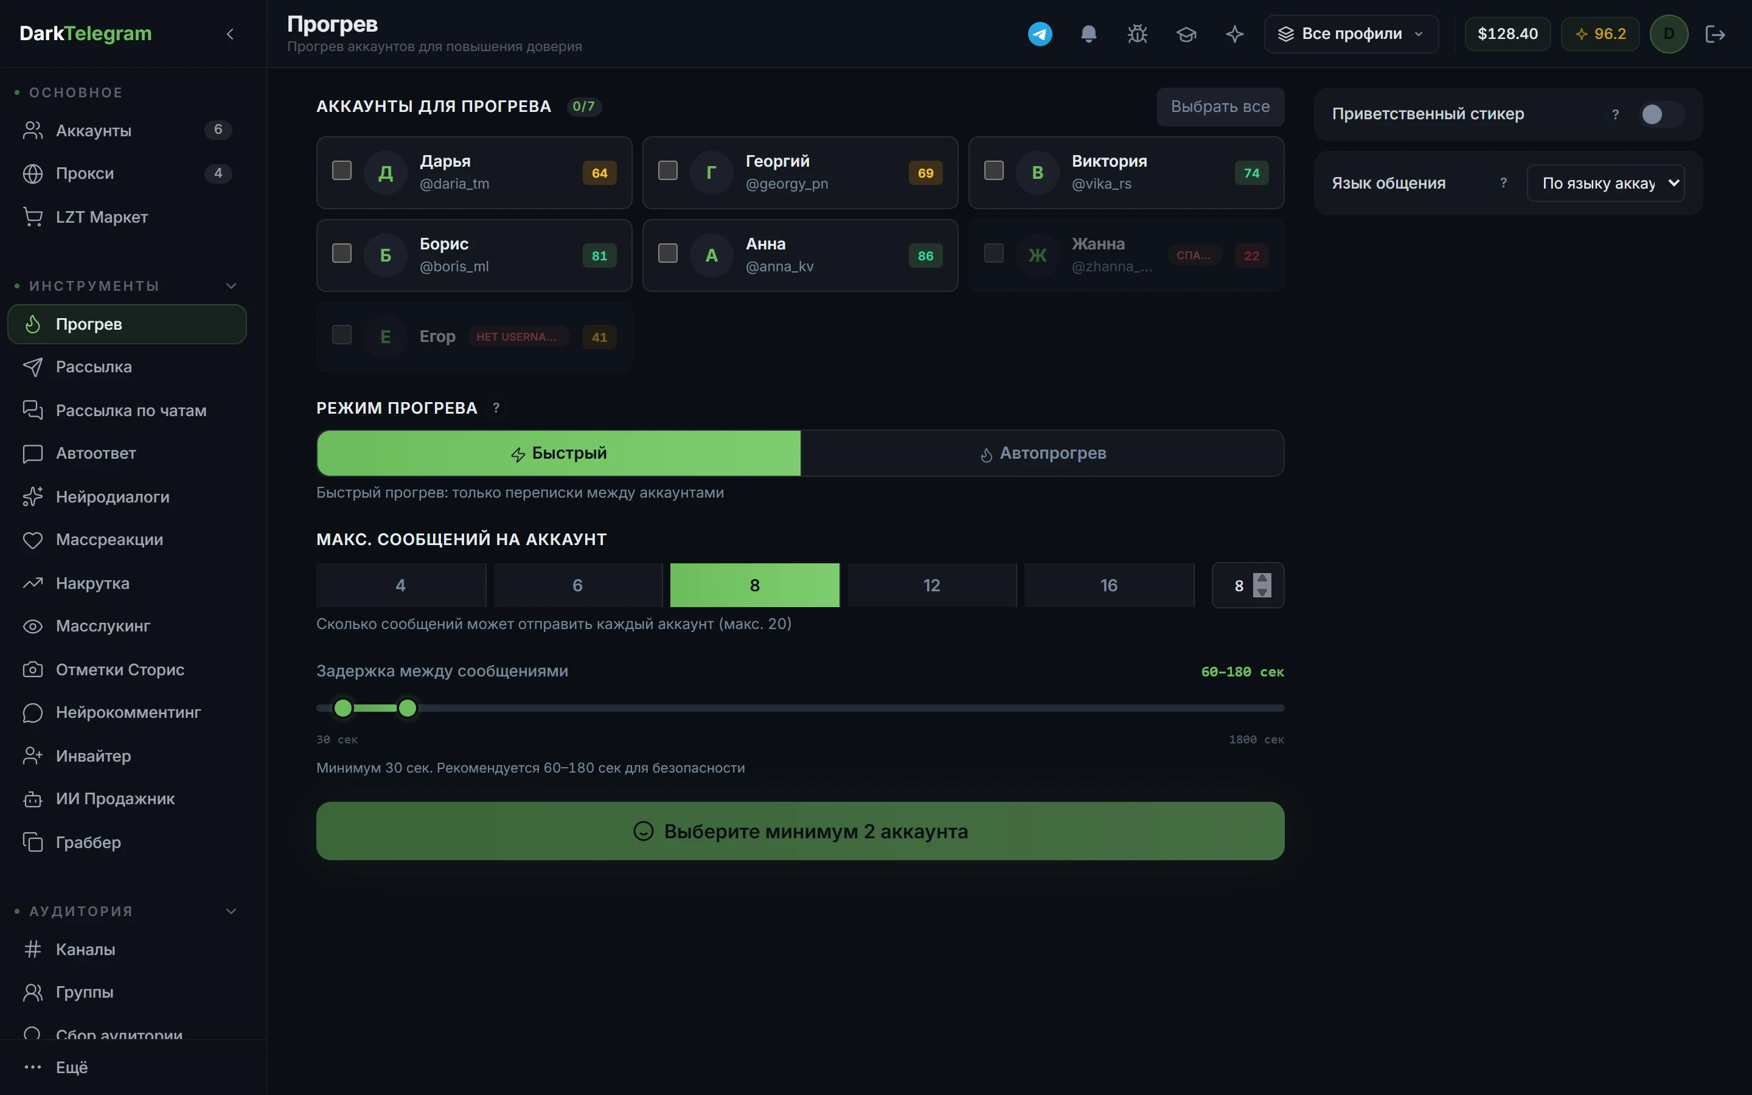Open Proxies via the globe icon
This screenshot has height=1095, width=1752.
(33, 174)
